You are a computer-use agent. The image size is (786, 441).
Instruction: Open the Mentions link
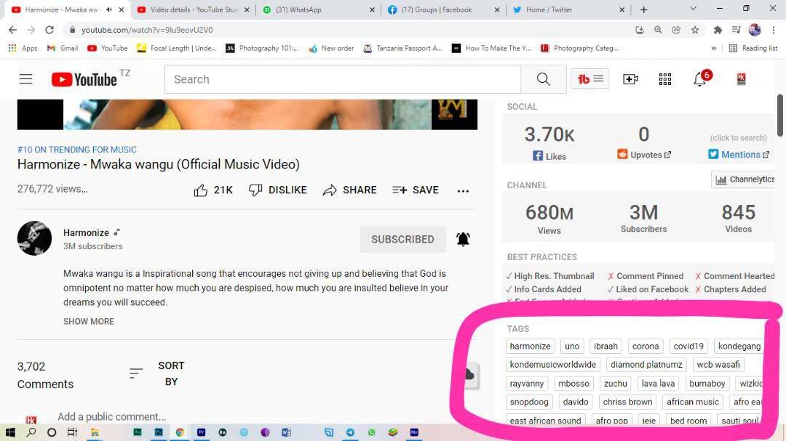[739, 155]
